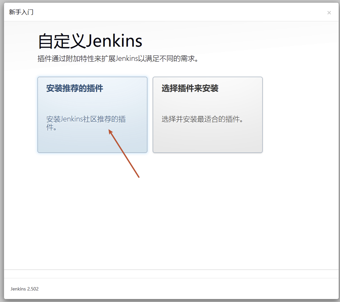This screenshot has height=302, width=340.
Task: Click the dialog footer bar
Action: coord(170,289)
